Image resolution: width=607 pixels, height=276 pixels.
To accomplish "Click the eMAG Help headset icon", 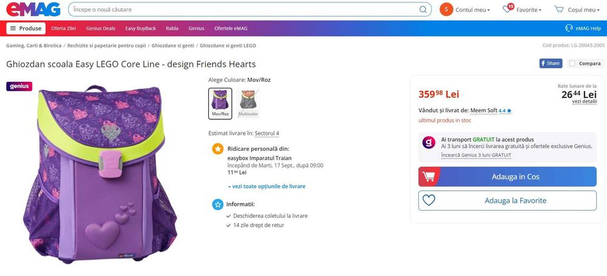I will click(x=569, y=28).
